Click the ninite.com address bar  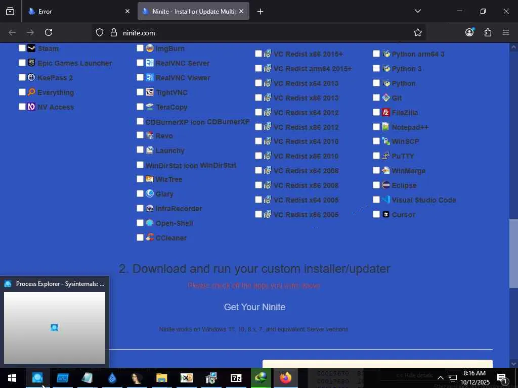pos(258,33)
